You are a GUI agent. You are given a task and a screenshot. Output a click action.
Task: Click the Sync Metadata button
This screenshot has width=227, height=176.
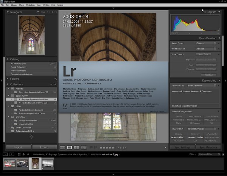point(208,147)
